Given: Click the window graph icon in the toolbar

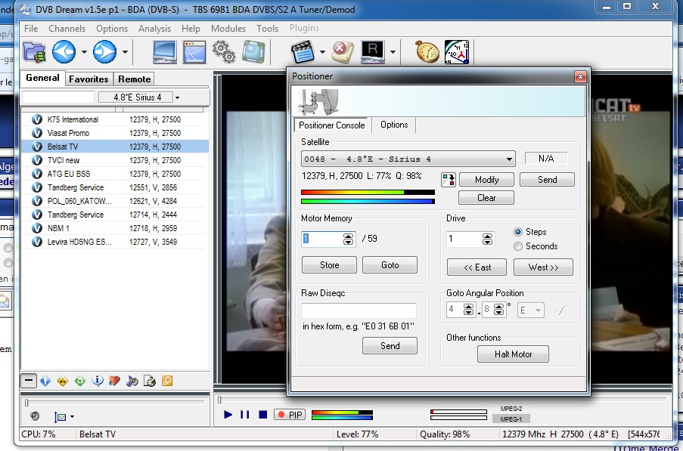Looking at the screenshot, I should (x=194, y=52).
